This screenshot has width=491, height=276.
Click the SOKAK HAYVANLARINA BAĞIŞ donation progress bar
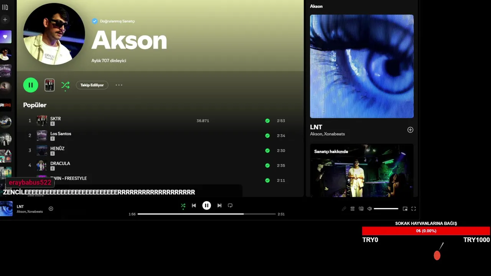pos(426,231)
